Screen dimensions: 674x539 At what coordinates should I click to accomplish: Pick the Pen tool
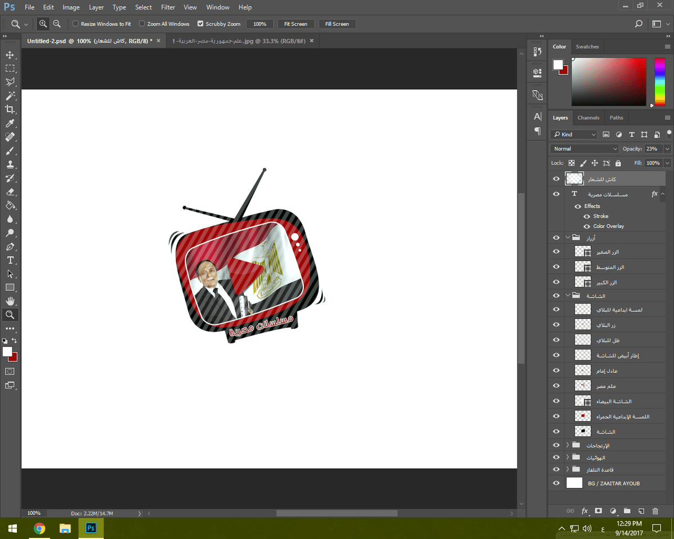[10, 247]
